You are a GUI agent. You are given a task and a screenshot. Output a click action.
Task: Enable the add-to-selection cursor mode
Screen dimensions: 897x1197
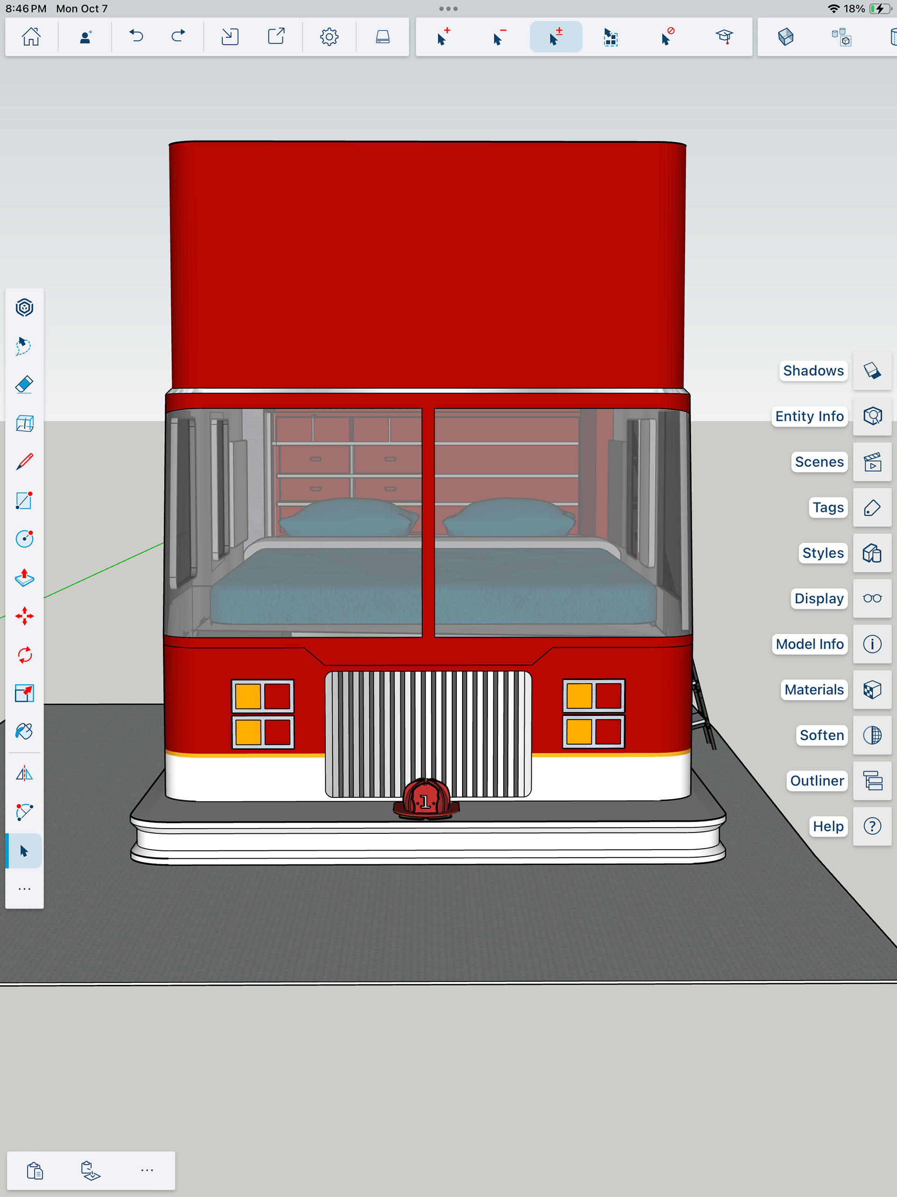(443, 37)
